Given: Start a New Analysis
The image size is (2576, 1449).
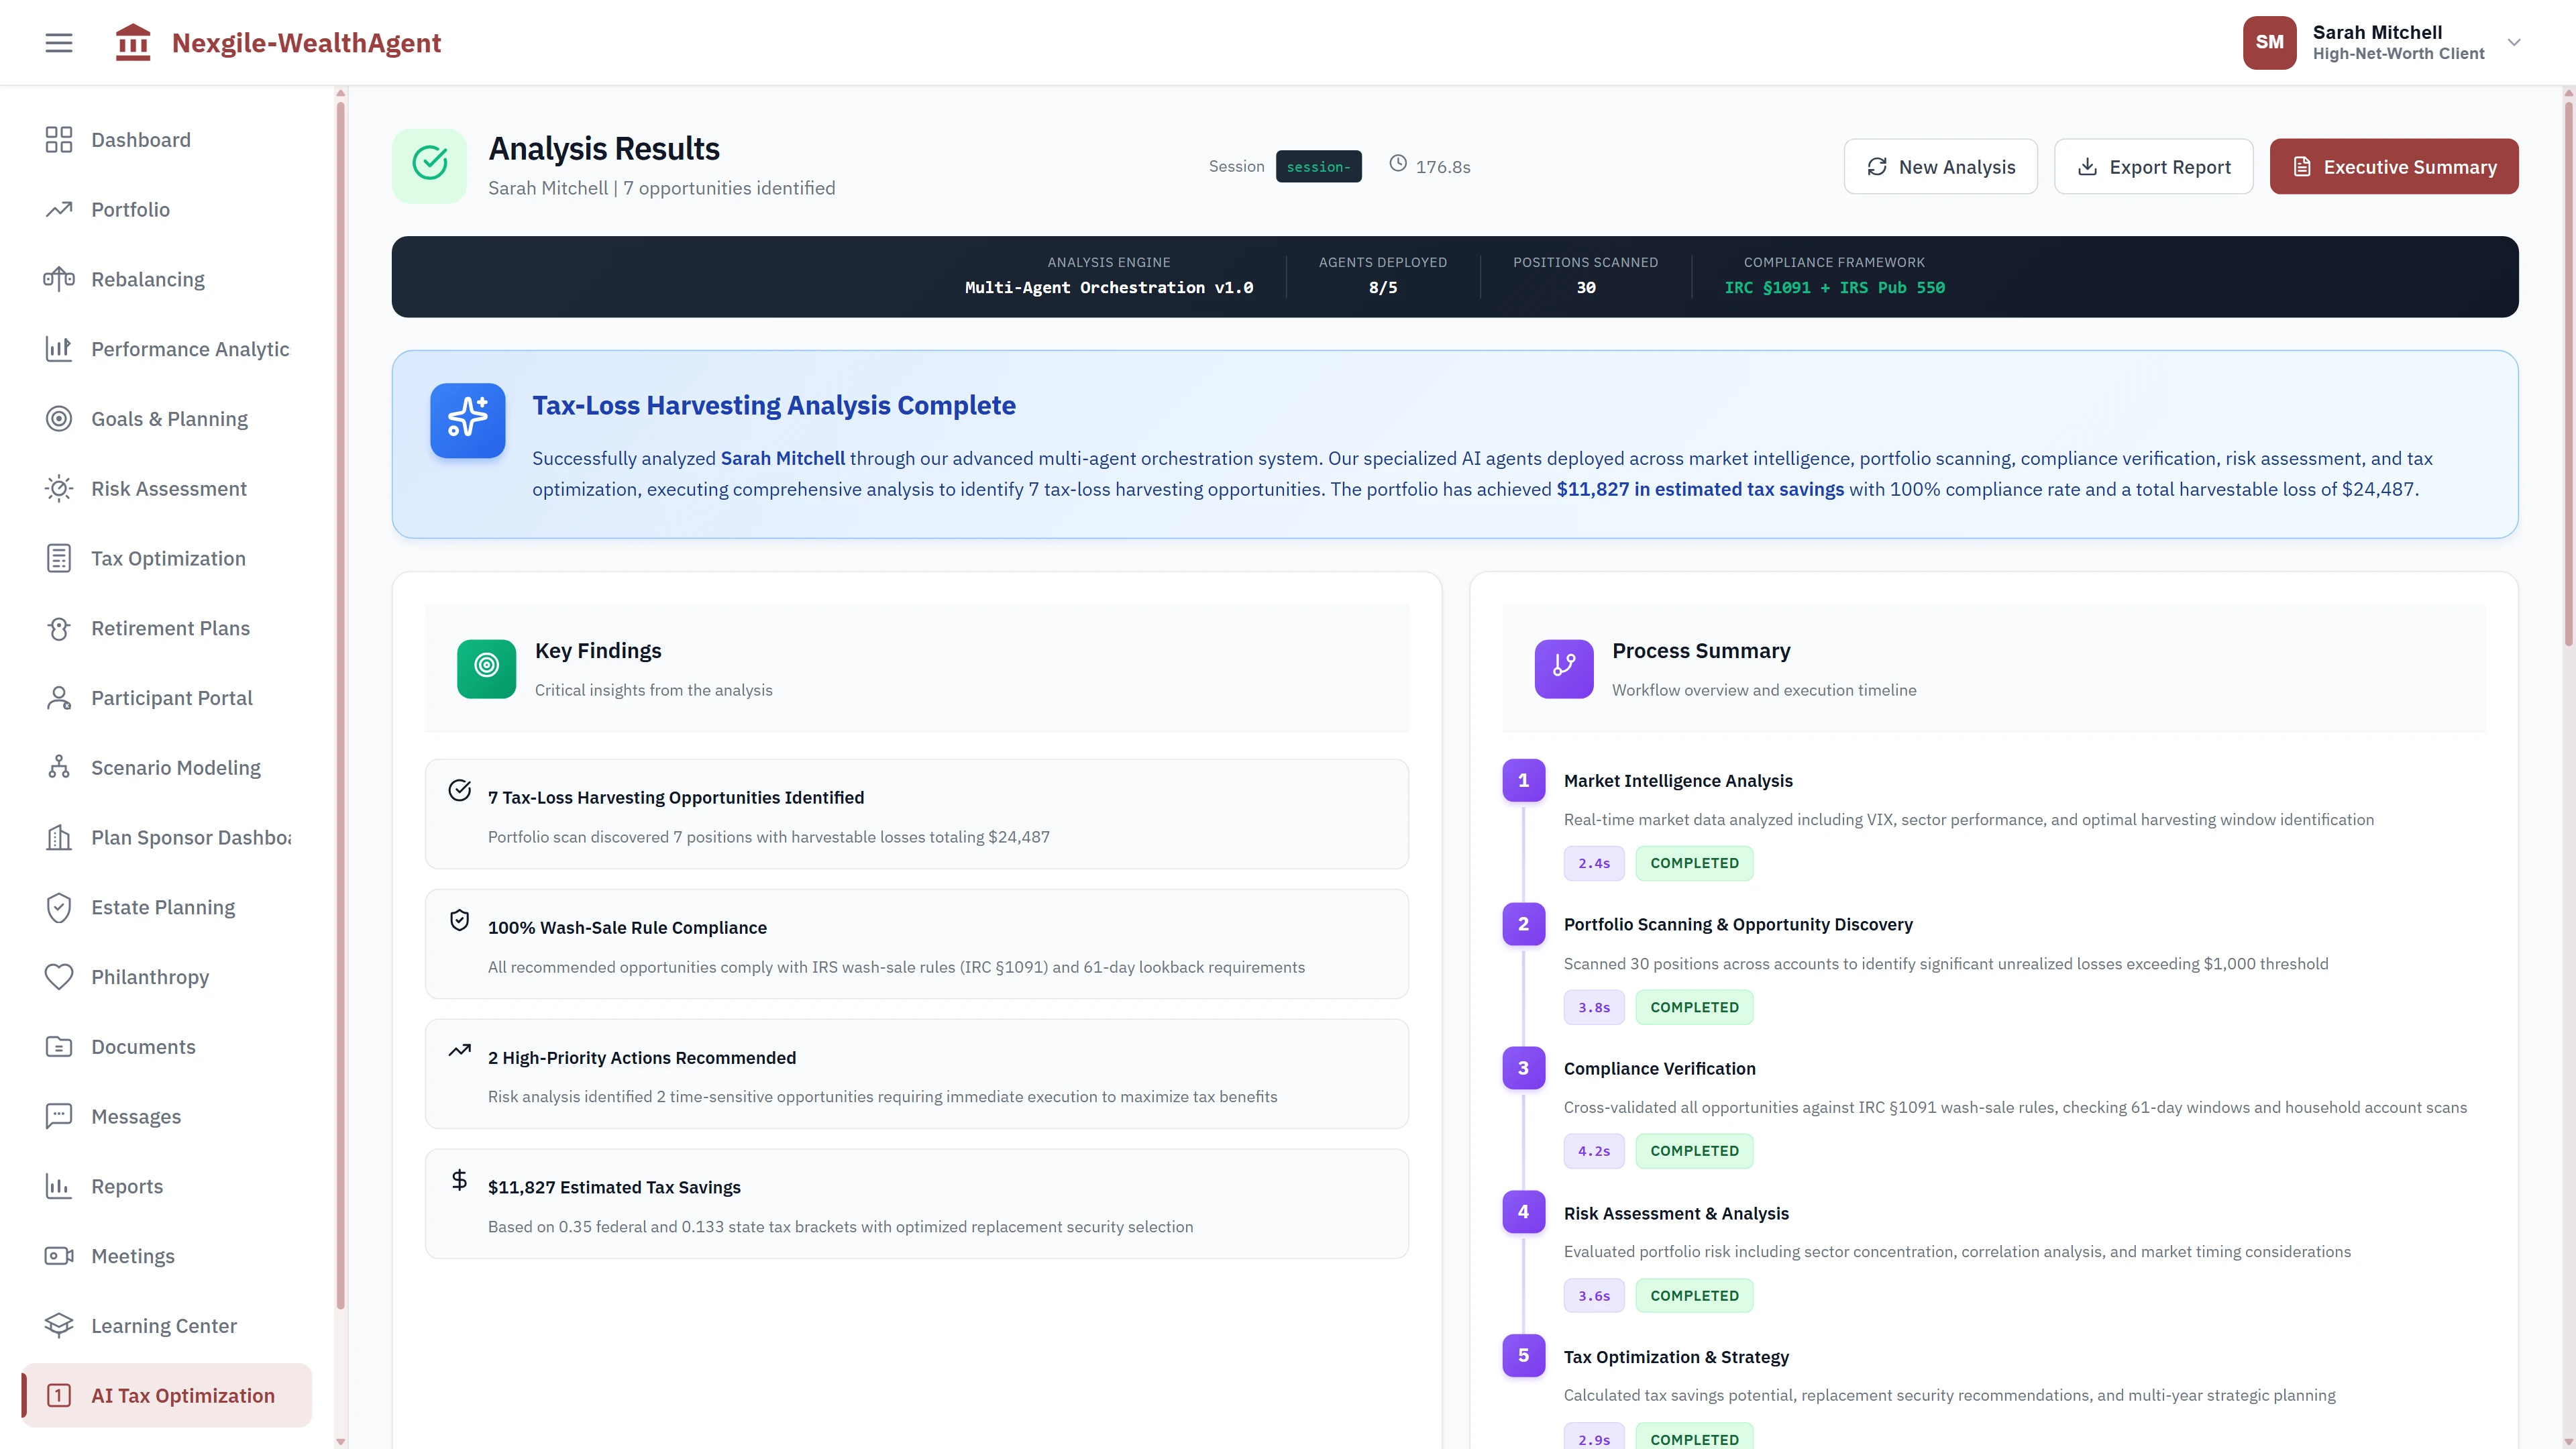Looking at the screenshot, I should [x=1940, y=166].
